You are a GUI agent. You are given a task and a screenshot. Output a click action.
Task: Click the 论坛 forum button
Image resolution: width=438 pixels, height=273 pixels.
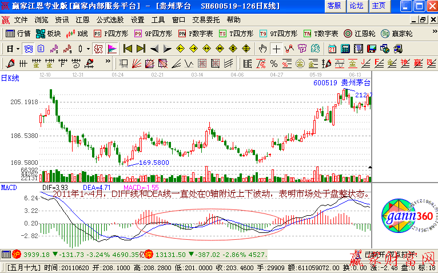[x=356, y=6]
